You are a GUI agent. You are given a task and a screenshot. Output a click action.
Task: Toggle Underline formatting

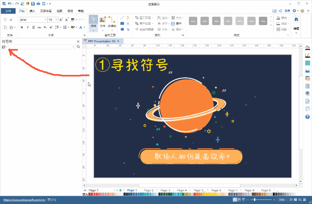tap(34, 27)
